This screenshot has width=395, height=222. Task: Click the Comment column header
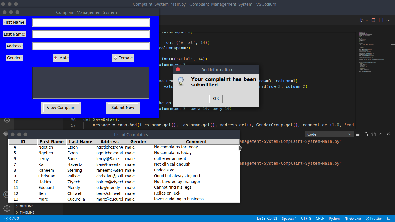click(196, 142)
